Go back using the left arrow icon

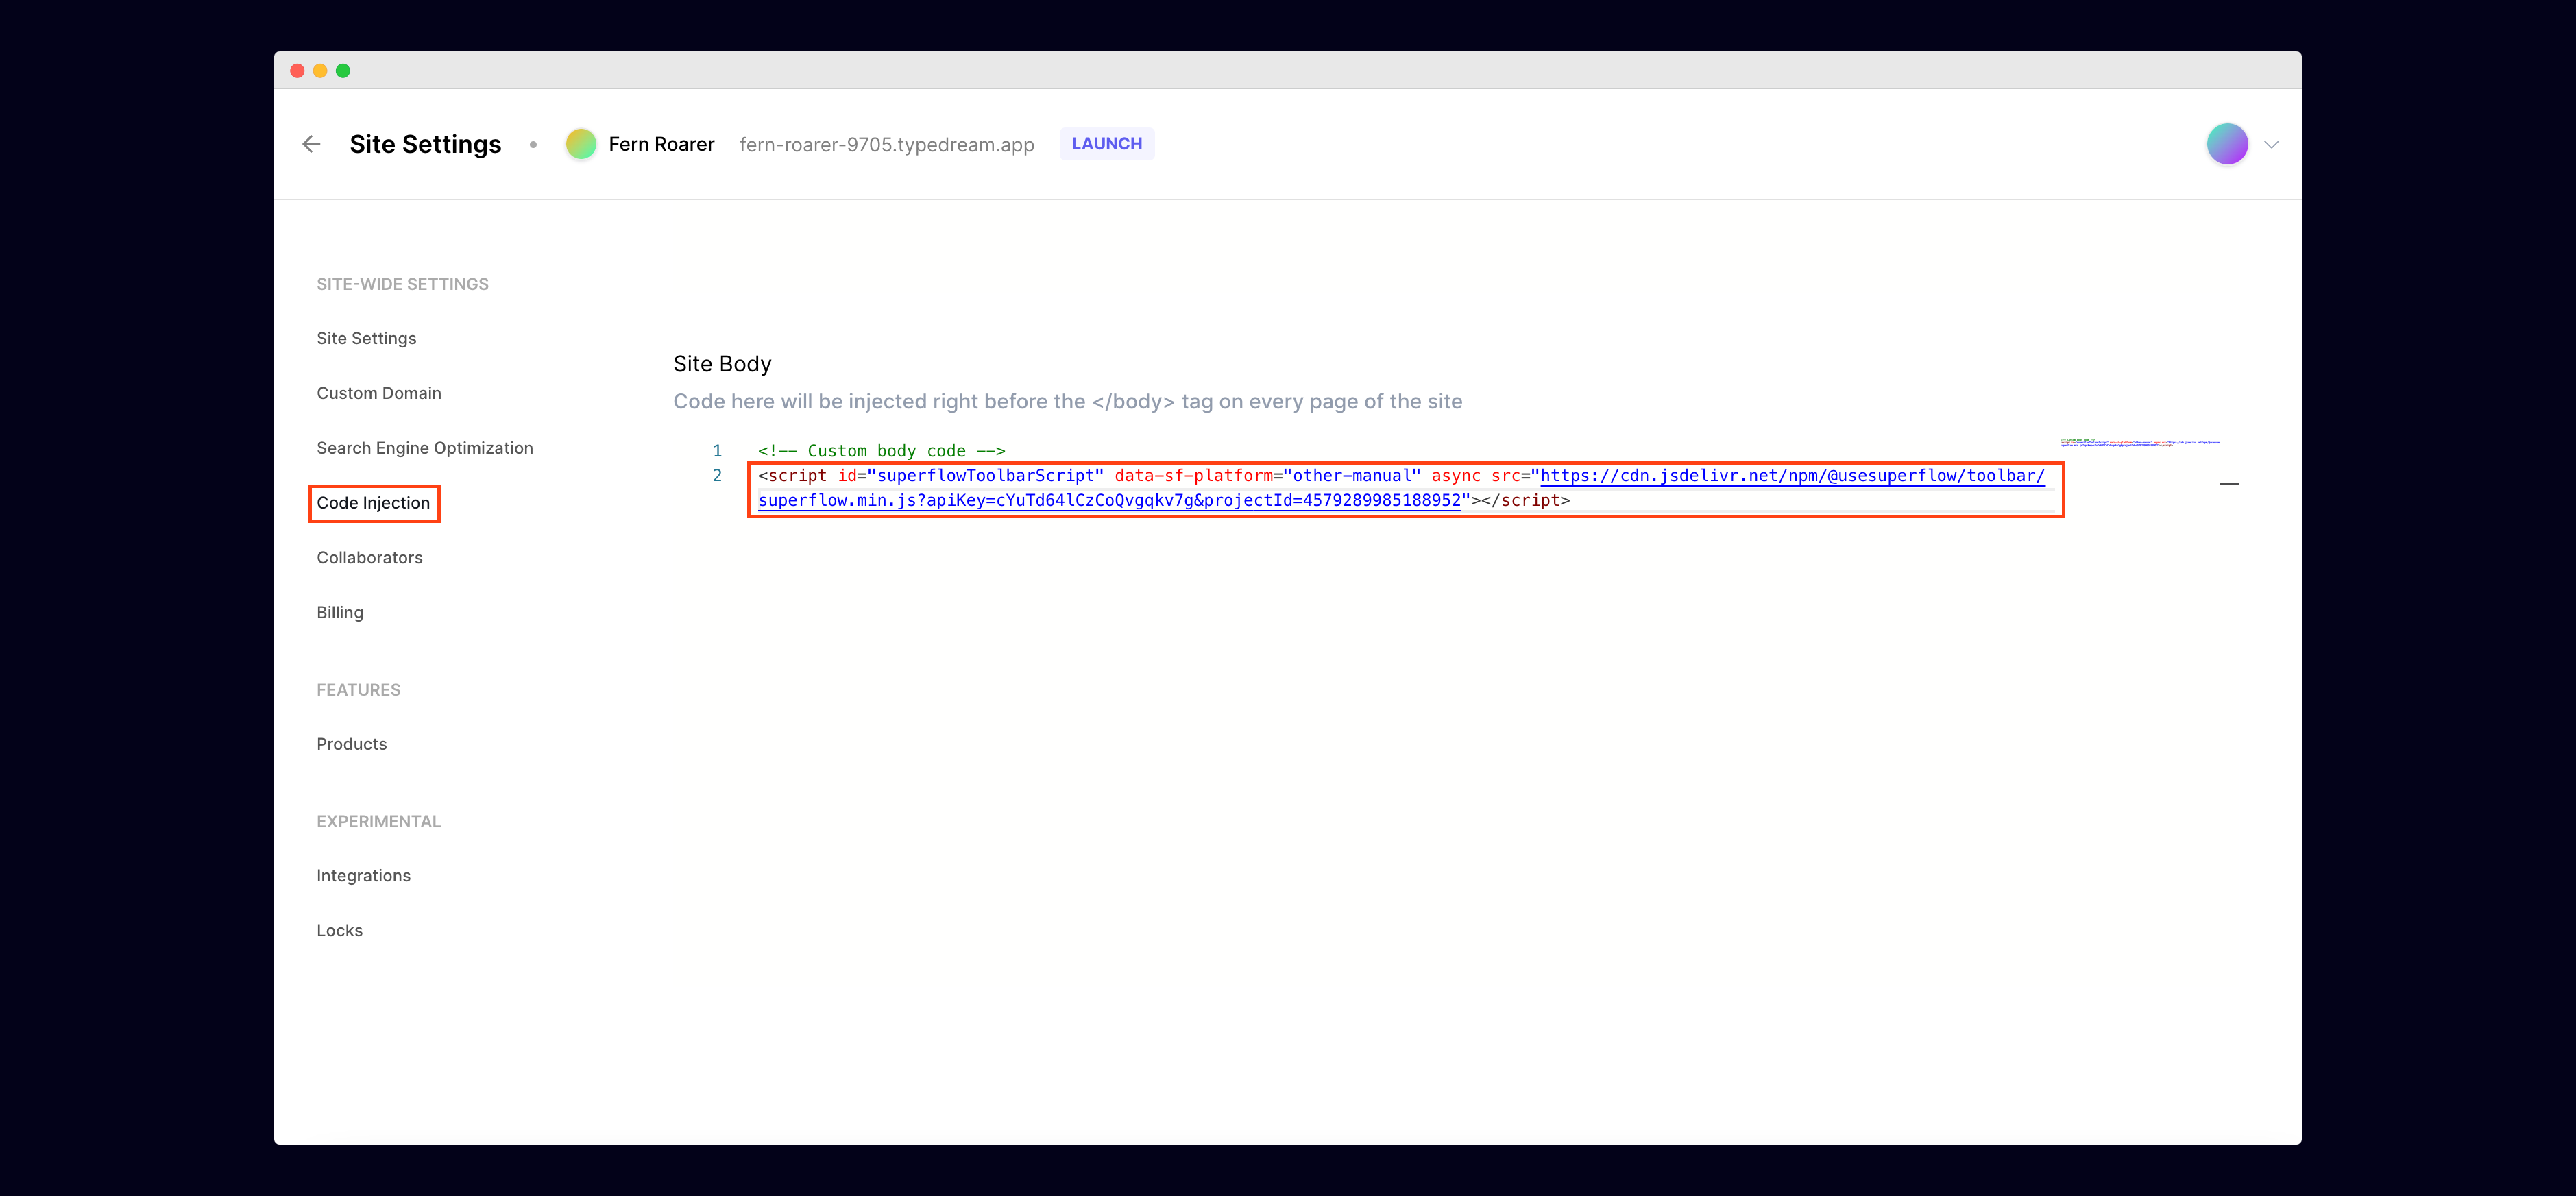click(311, 144)
